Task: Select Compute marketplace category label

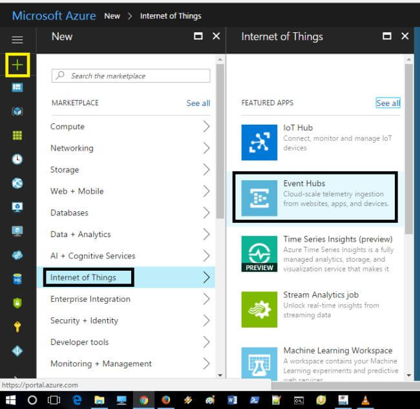Action: pyautogui.click(x=67, y=127)
